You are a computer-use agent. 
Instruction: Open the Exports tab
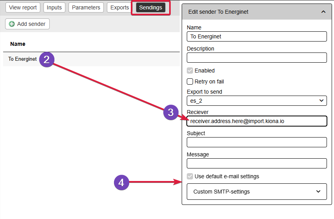pos(119,7)
